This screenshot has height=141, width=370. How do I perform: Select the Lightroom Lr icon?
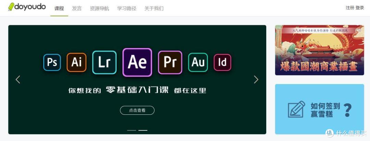[x=104, y=62]
